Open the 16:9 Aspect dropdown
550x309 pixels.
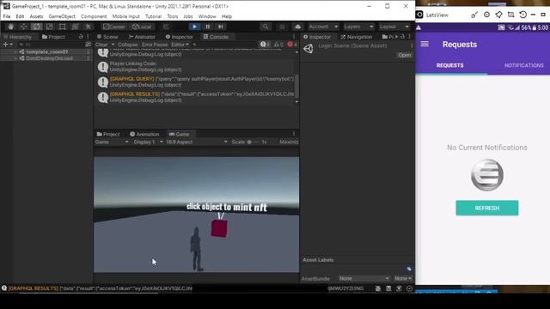point(197,142)
